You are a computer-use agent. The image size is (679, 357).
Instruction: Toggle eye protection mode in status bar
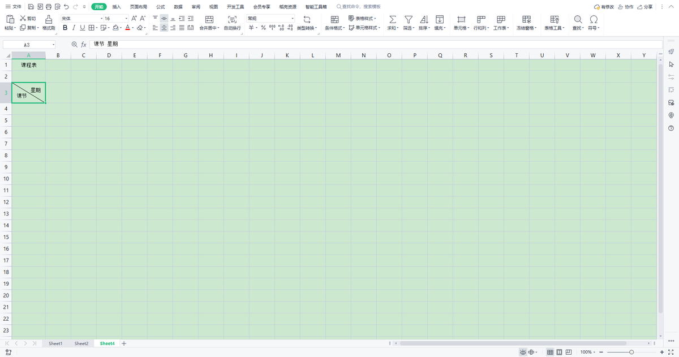pos(523,352)
